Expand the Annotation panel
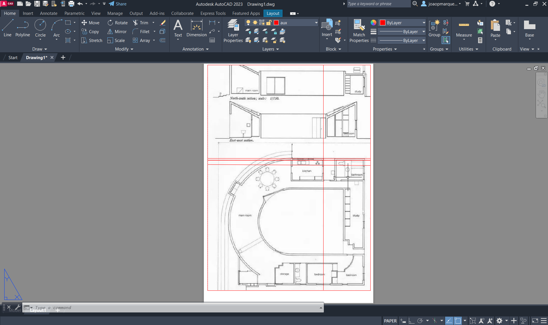The image size is (548, 325). pyautogui.click(x=195, y=49)
